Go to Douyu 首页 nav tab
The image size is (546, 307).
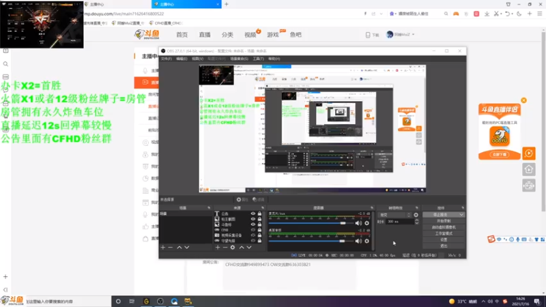(182, 35)
